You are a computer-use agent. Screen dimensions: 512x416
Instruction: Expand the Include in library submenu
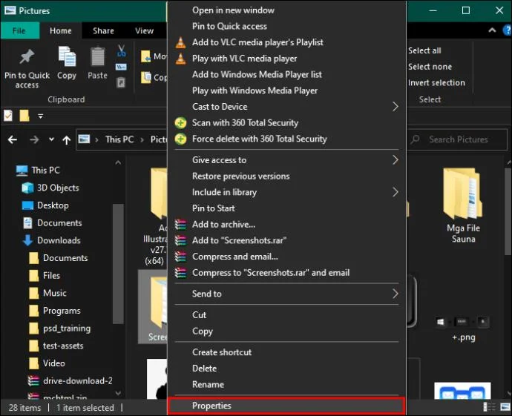(286, 192)
